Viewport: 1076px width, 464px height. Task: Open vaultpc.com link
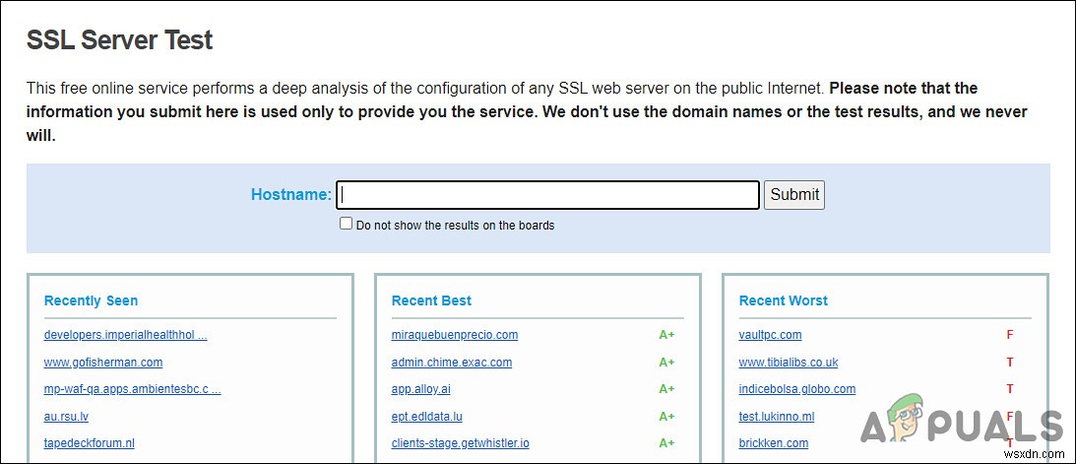coord(770,335)
